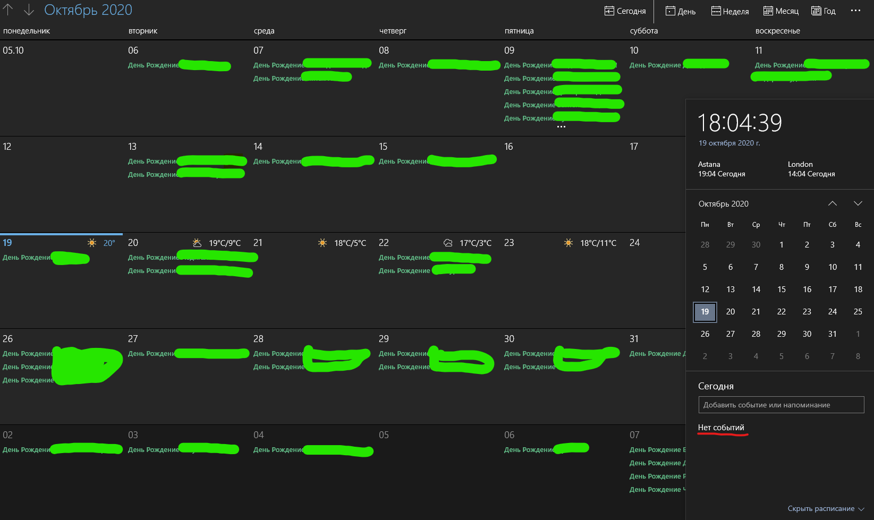Open the Октябрь 2020 month picker title

pos(88,10)
